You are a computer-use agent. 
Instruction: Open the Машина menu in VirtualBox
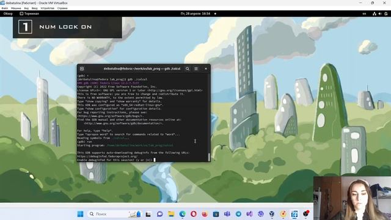tap(16, 8)
